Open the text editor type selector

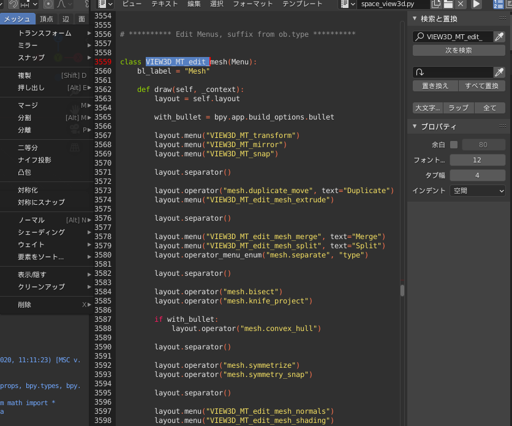pyautogui.click(x=105, y=4)
